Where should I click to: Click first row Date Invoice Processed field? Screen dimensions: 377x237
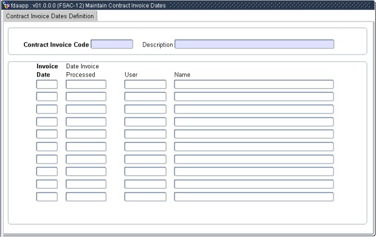click(86, 85)
